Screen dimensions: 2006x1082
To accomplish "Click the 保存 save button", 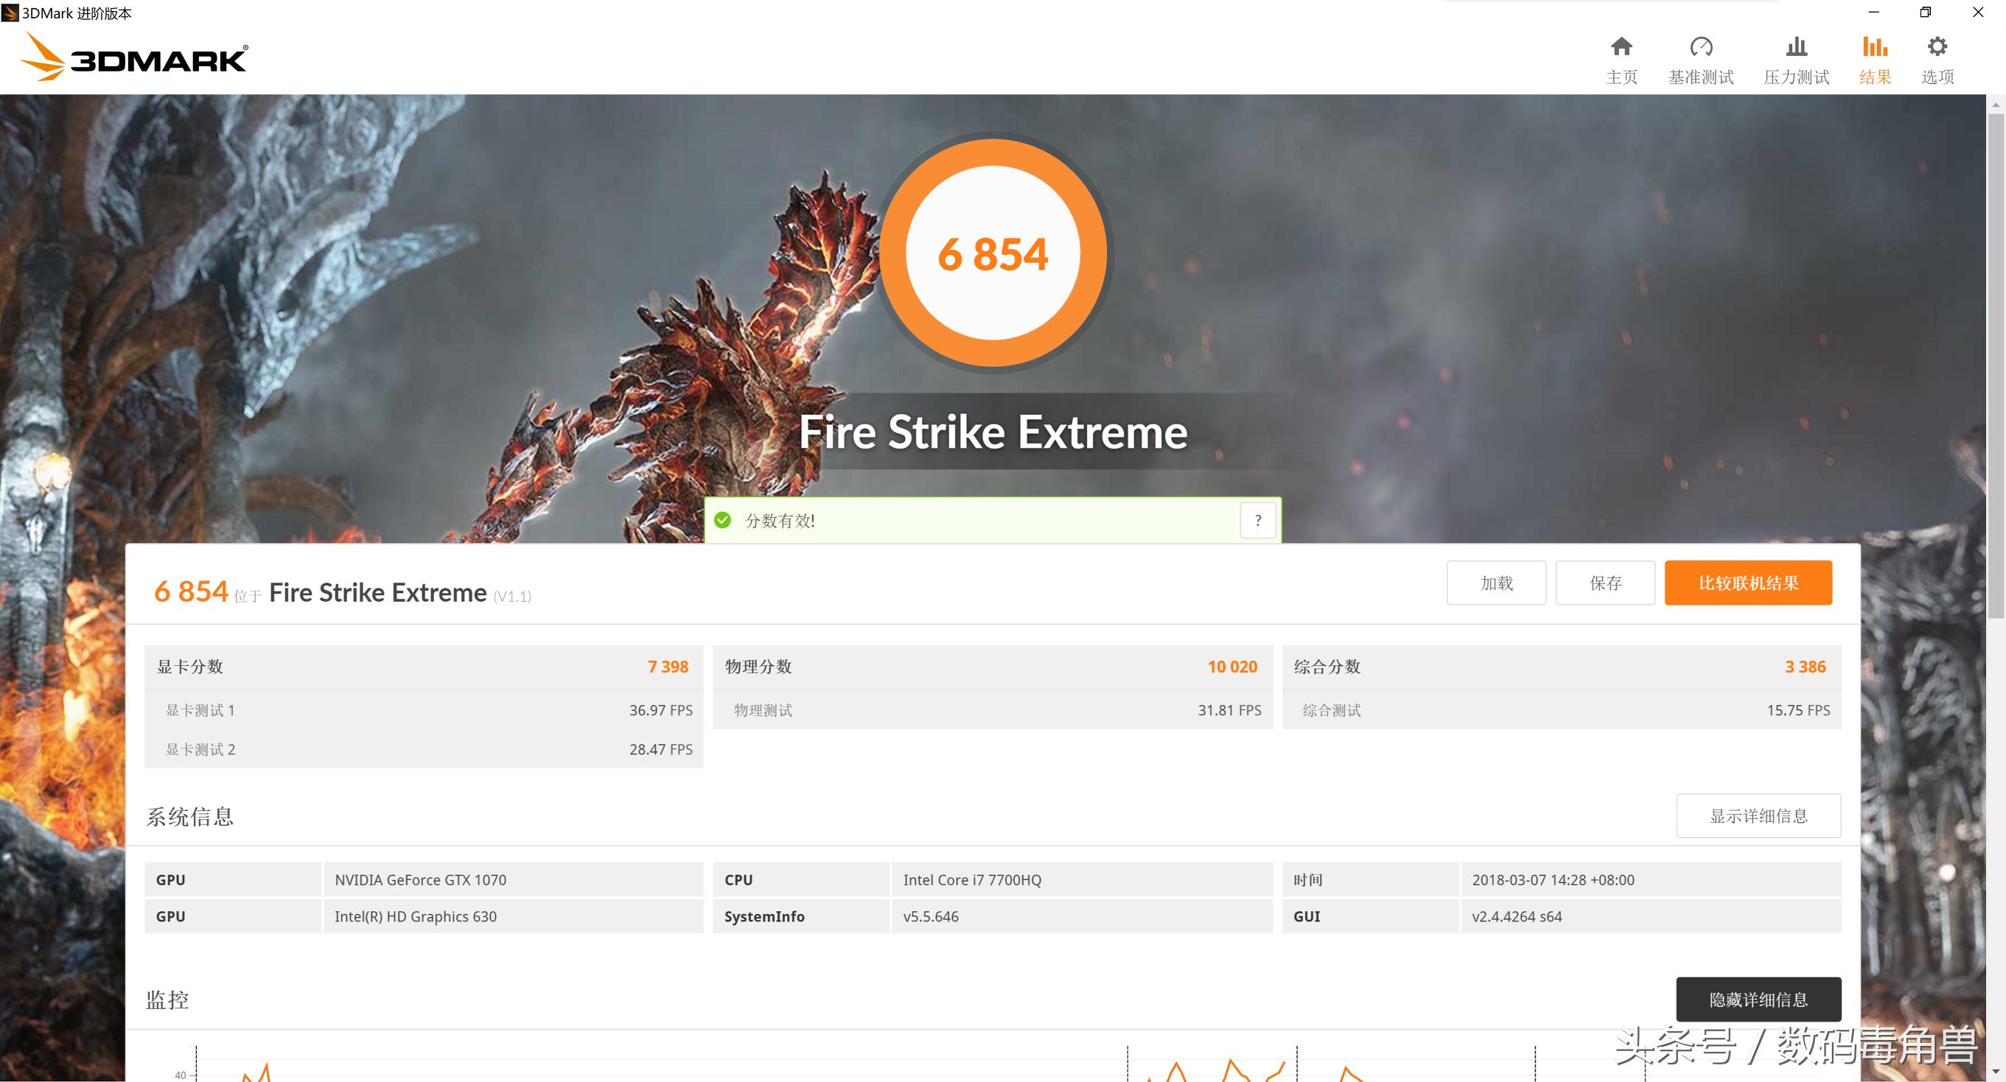I will tap(1606, 583).
